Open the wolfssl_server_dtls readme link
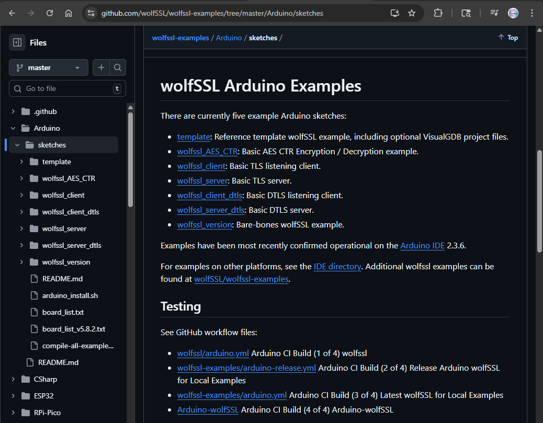 tap(211, 210)
